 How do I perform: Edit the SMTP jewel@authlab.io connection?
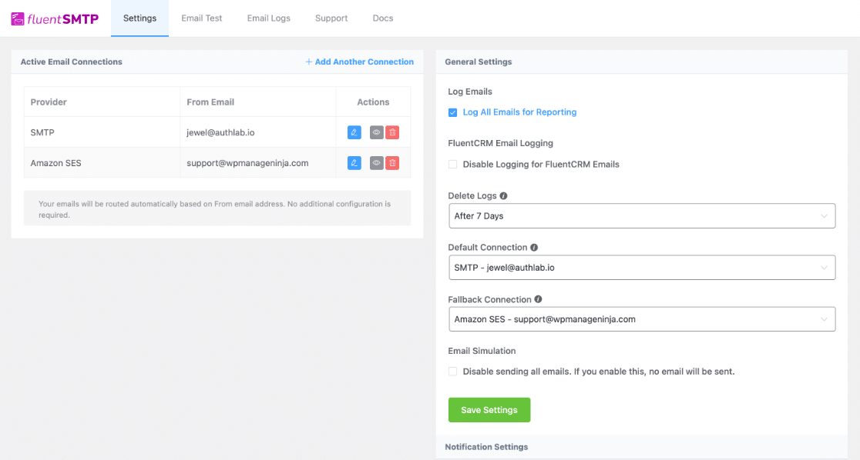[x=354, y=132]
